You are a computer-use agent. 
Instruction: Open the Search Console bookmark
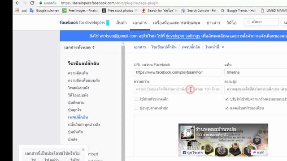(199, 11)
